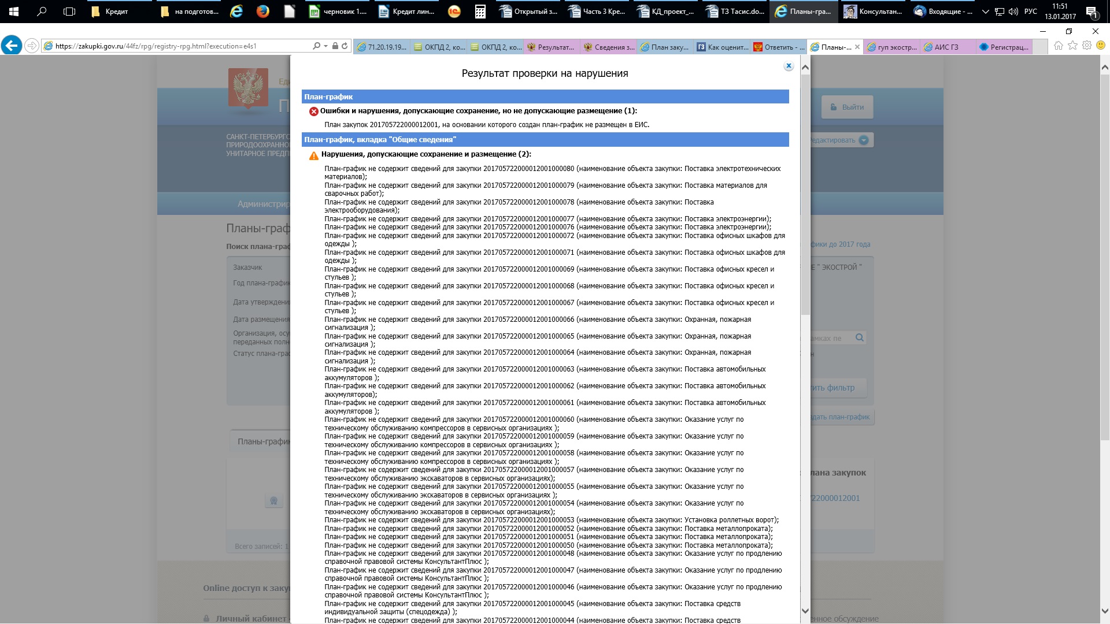Click the smiley feedback icon
The width and height of the screenshot is (1110, 624).
[x=1101, y=46]
